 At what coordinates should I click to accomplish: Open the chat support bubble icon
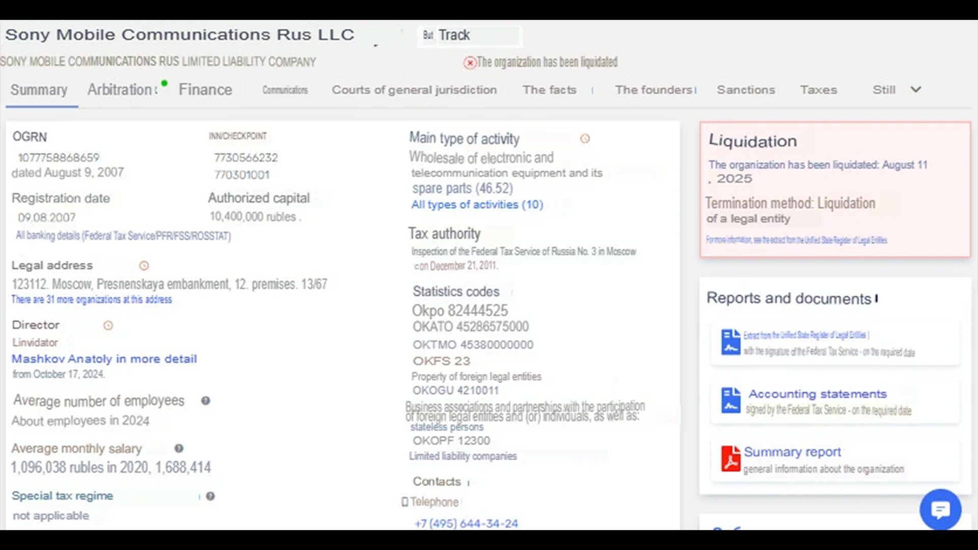tap(940, 509)
